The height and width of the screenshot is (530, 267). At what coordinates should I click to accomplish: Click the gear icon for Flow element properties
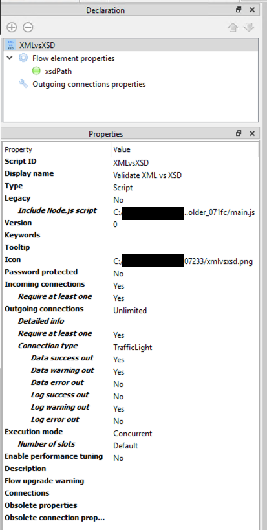(23, 58)
